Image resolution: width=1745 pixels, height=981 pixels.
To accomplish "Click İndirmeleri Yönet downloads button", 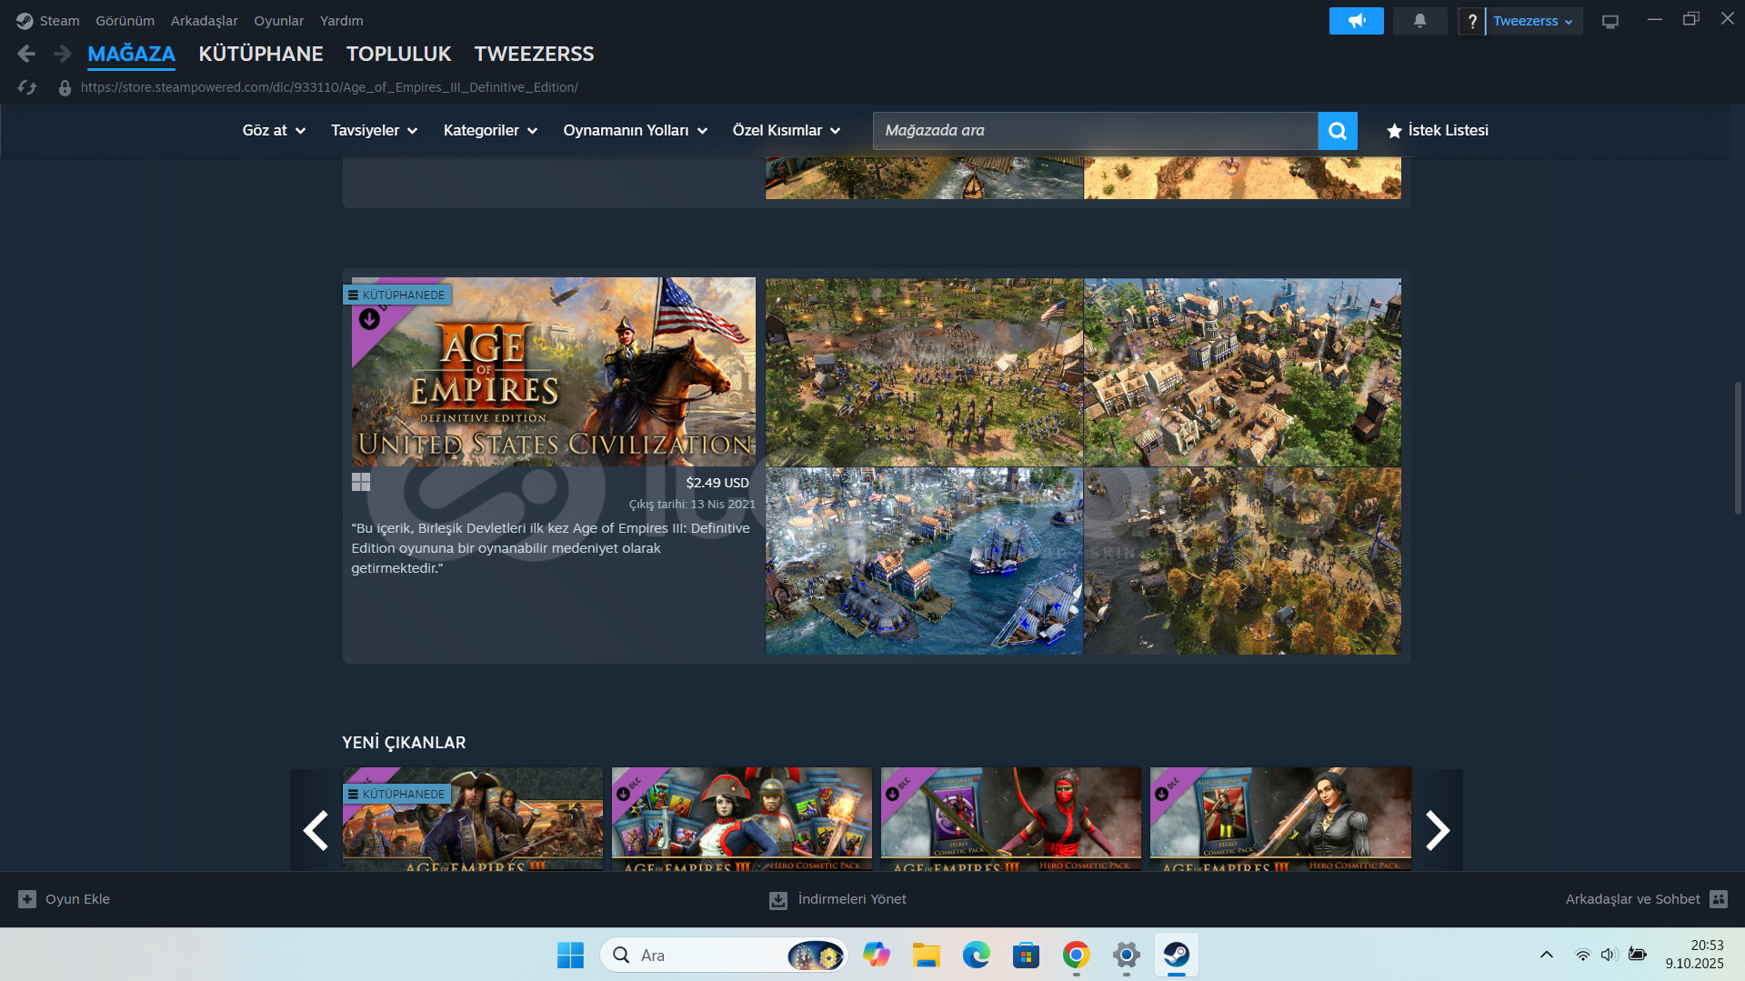I will click(x=837, y=899).
